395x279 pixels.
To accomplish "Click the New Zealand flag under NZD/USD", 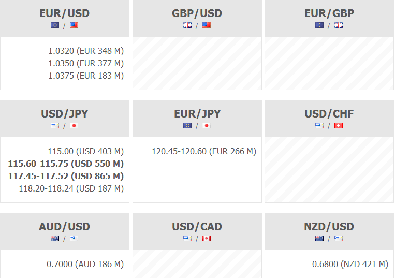I will 319,238.
